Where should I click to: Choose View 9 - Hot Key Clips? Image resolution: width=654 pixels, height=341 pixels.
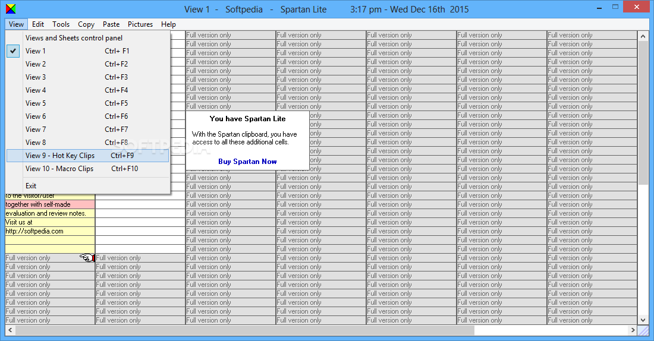(x=87, y=156)
